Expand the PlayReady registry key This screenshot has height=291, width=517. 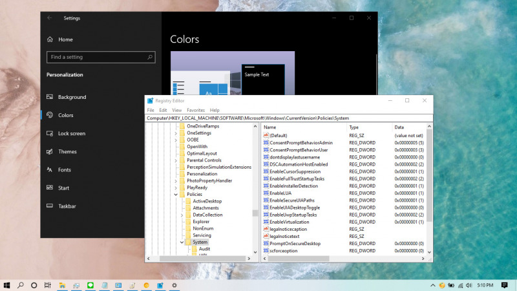tap(176, 188)
